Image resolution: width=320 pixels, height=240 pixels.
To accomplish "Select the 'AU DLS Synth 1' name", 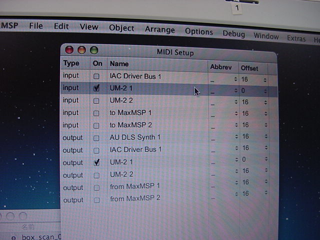I will pyautogui.click(x=135, y=137).
